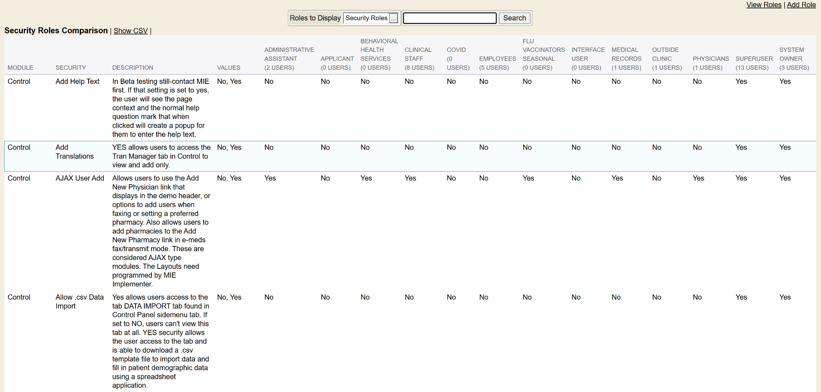Click the VALUES column header

point(229,67)
